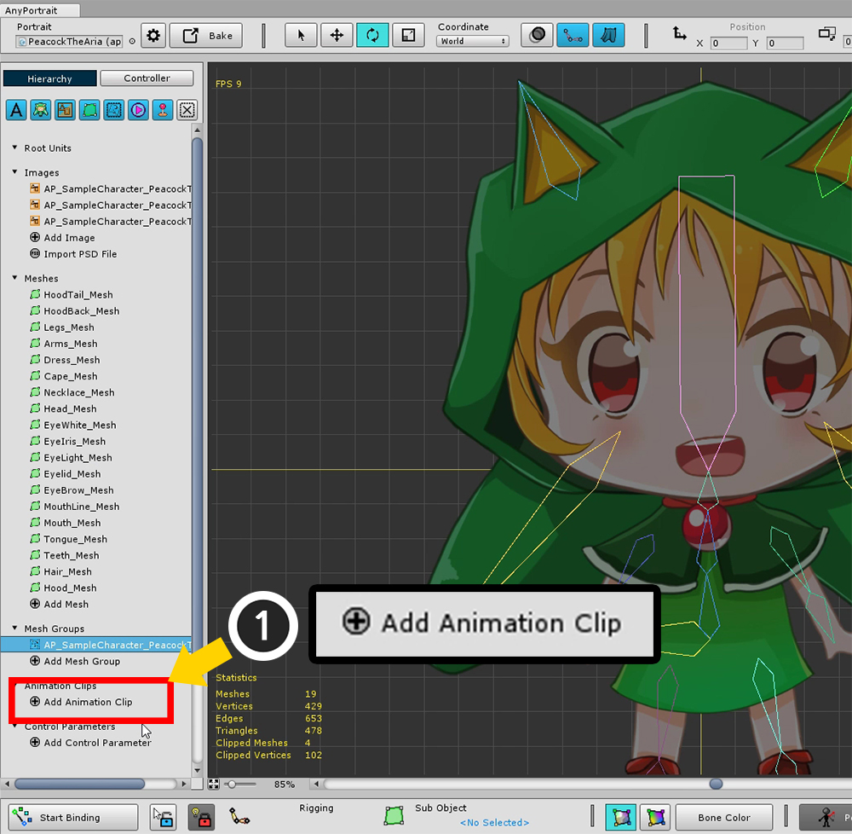Screen dimensions: 852x834
Task: Select the Scale tool
Action: (x=408, y=36)
